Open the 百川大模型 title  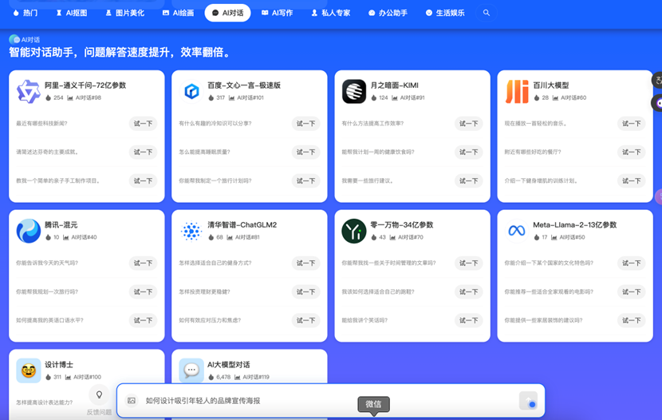point(551,85)
